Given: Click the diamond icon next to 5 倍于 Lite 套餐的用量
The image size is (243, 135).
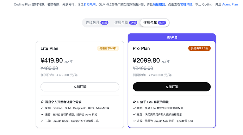Looking at the screenshot, I should pyautogui.click(x=134, y=102).
